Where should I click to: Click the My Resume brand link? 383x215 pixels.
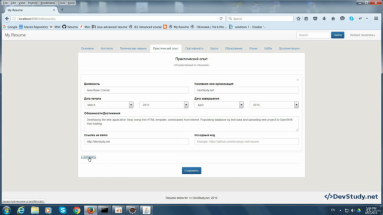[15, 35]
